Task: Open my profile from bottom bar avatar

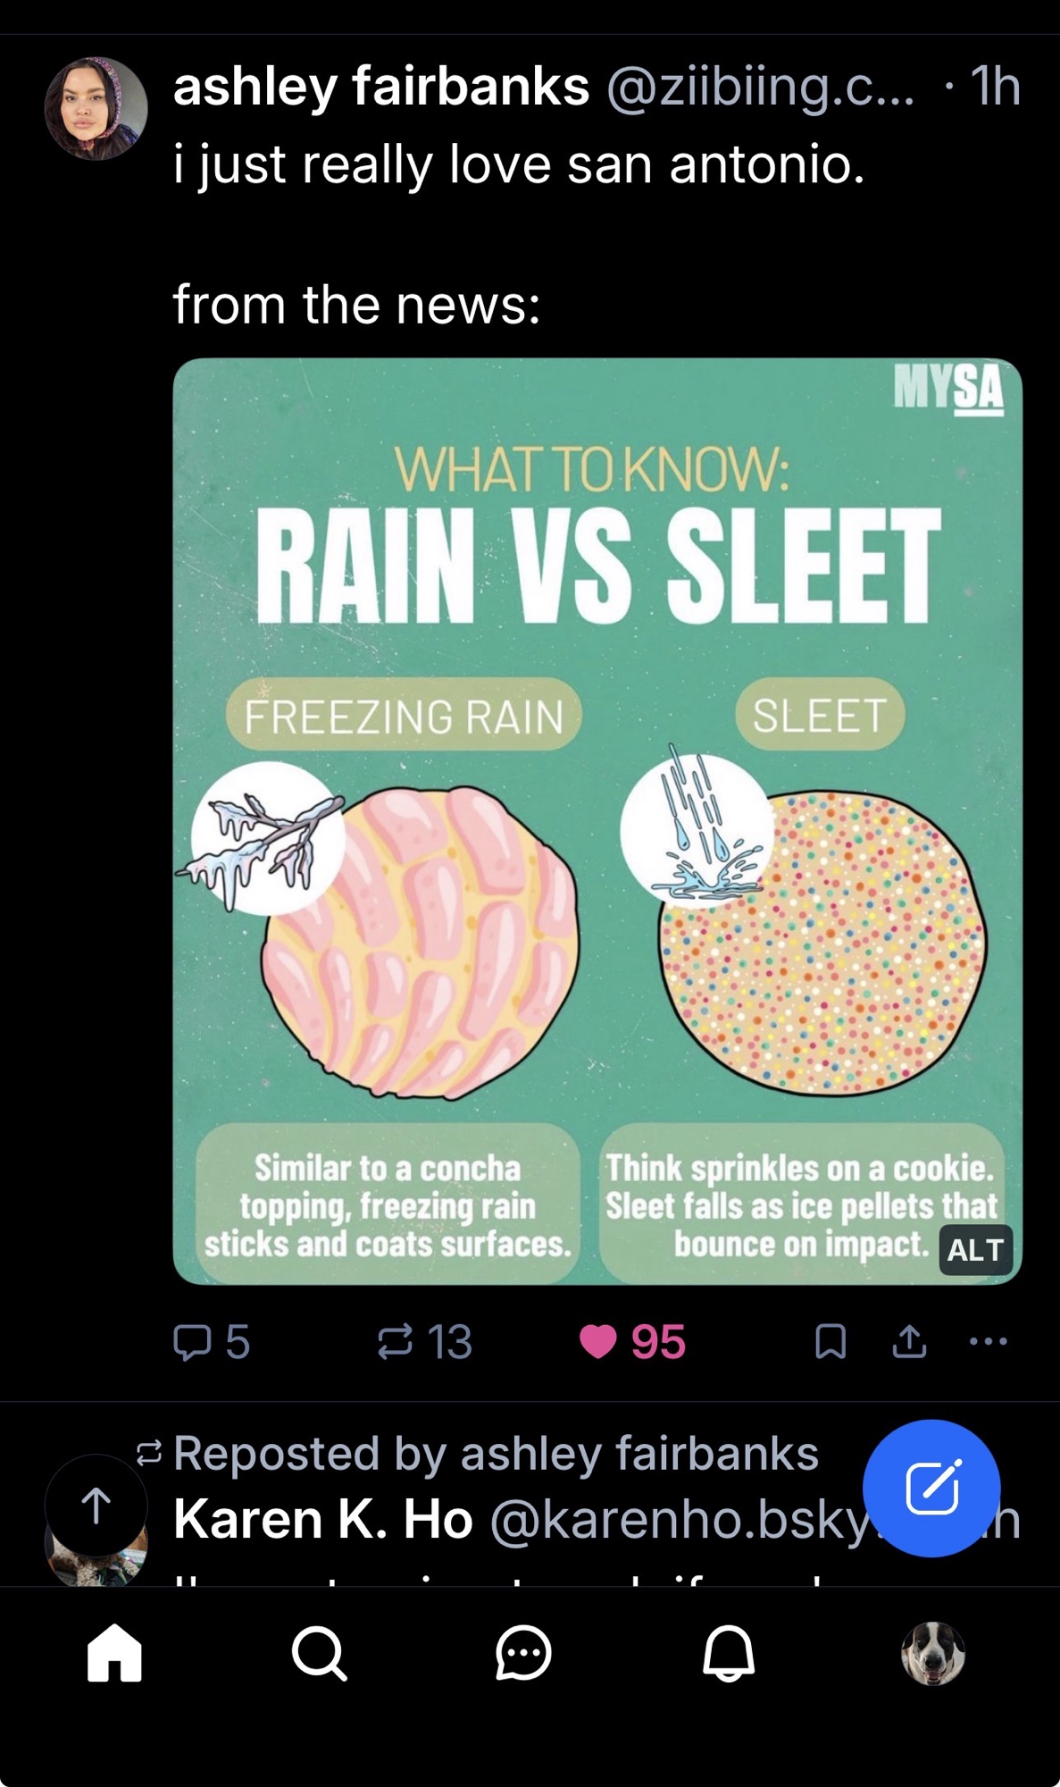Action: (933, 1653)
